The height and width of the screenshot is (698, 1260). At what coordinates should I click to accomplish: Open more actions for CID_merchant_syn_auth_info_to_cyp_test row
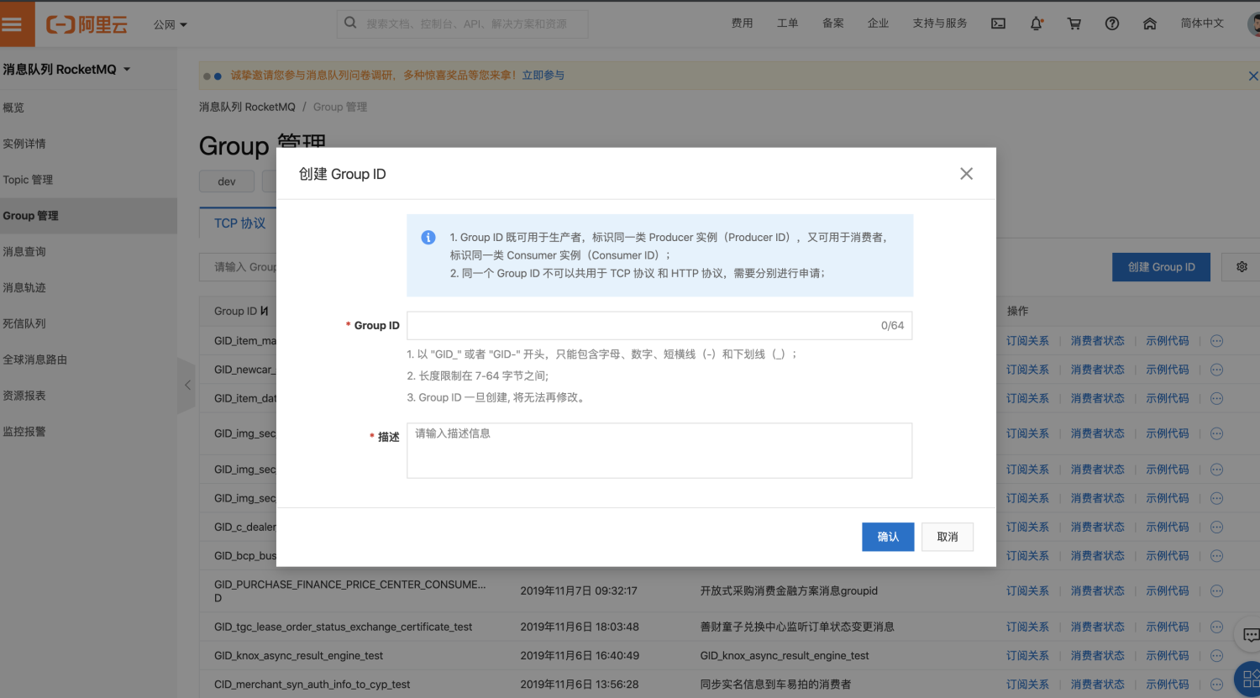tap(1216, 685)
